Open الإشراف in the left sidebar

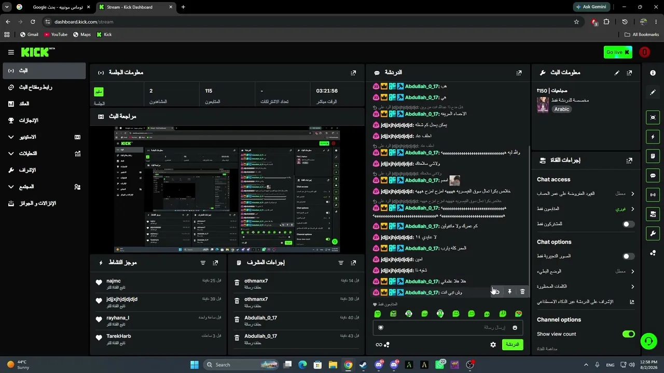44,170
